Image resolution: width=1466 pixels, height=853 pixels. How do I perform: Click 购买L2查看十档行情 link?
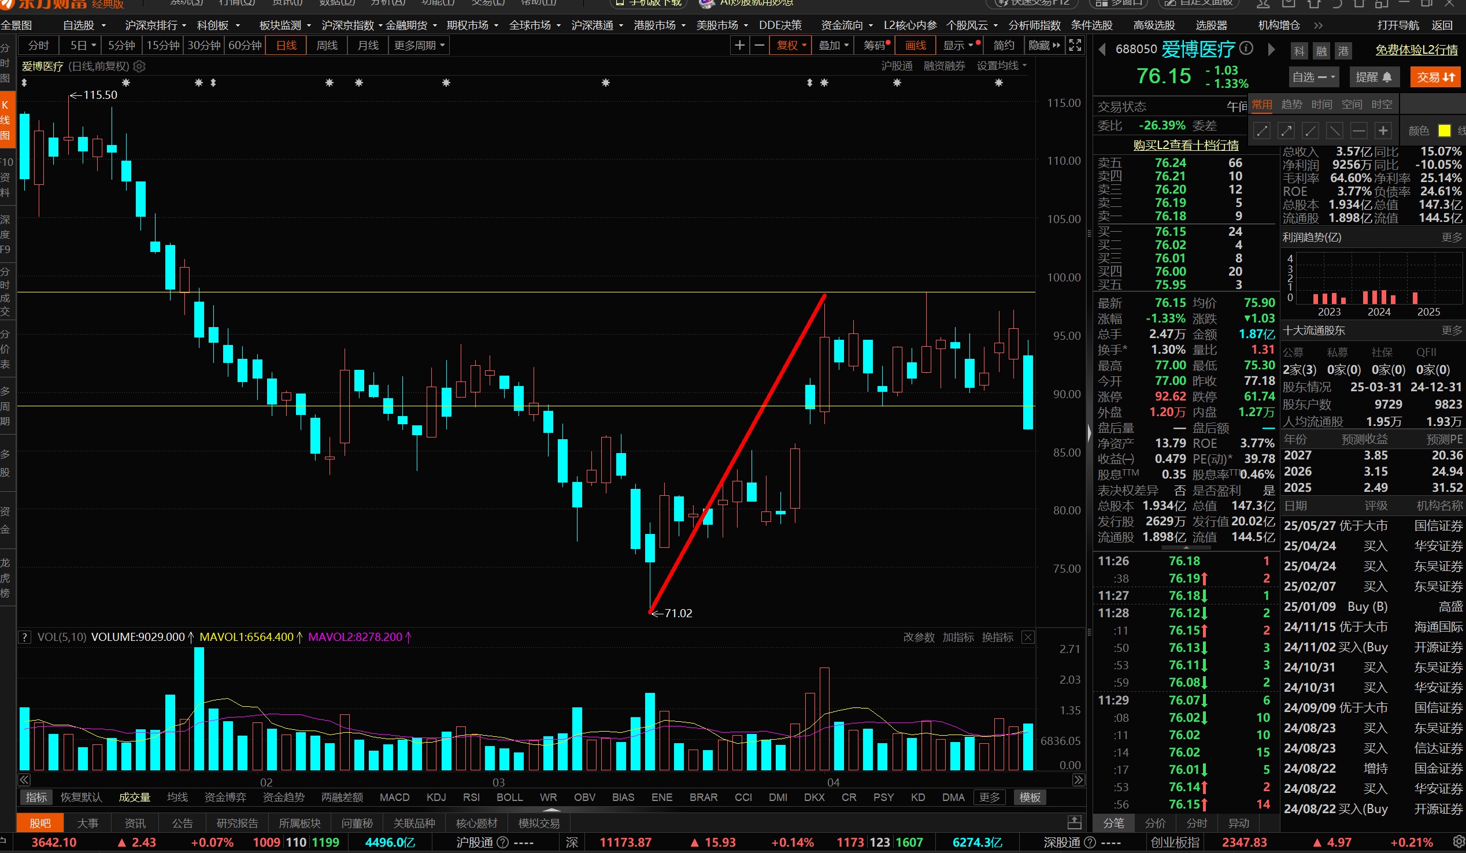[1186, 145]
